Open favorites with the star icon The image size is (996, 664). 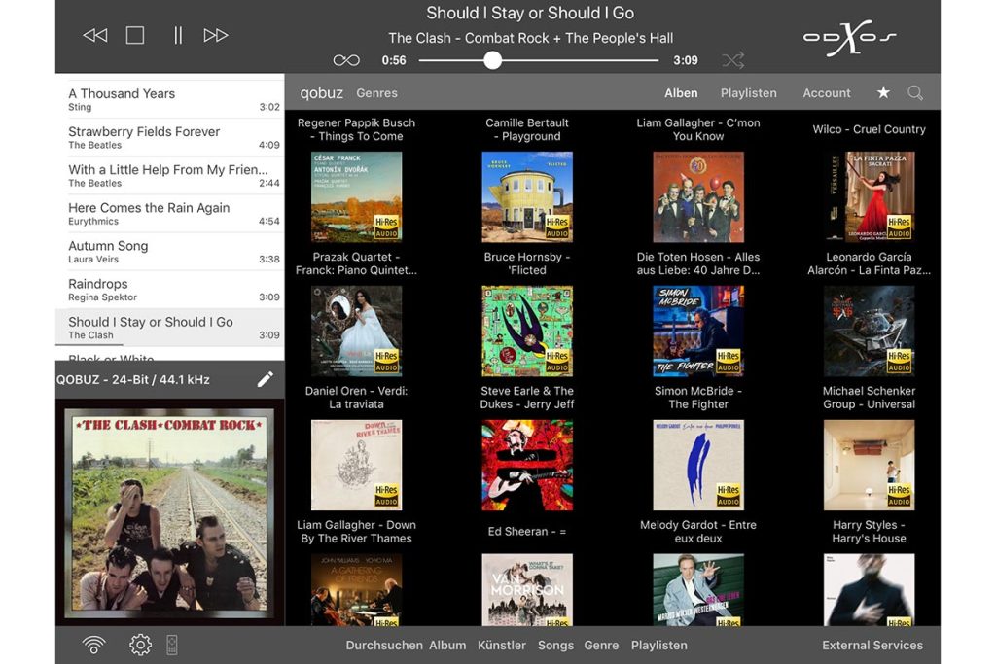click(883, 92)
